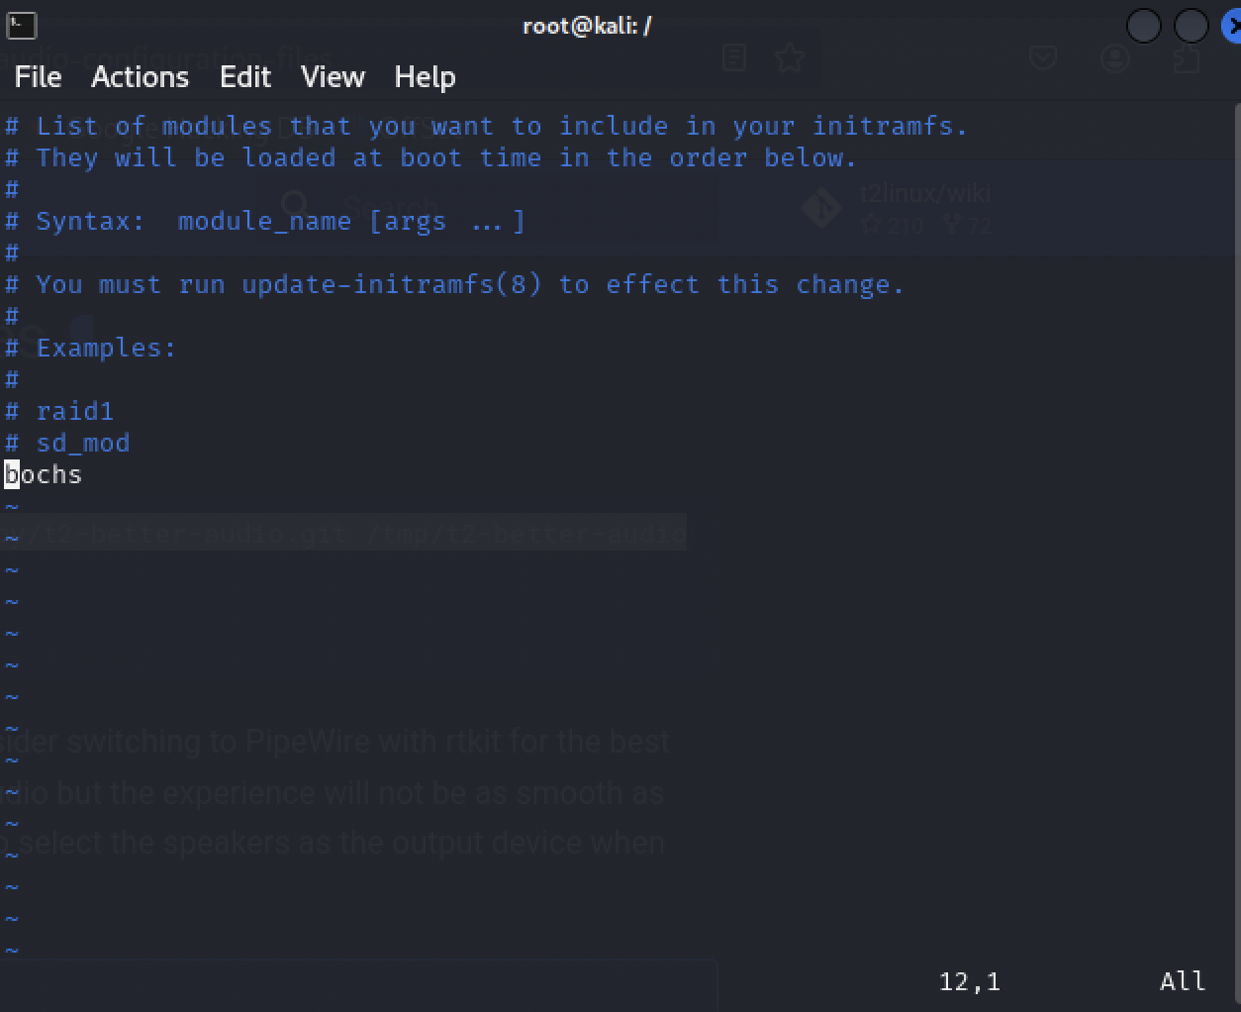1241x1012 pixels.
Task: Click the 12,1 cursor position indicator
Action: tap(969, 981)
